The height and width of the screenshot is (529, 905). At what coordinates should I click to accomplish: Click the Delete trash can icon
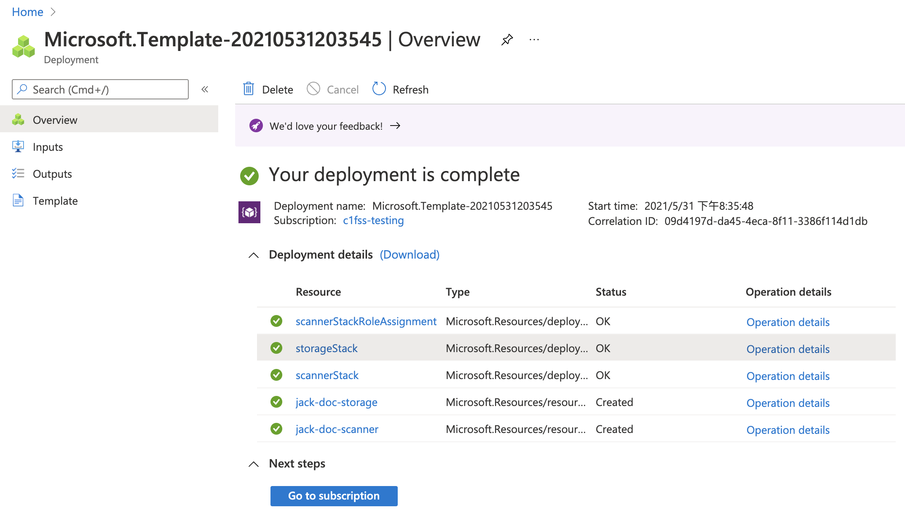[249, 89]
